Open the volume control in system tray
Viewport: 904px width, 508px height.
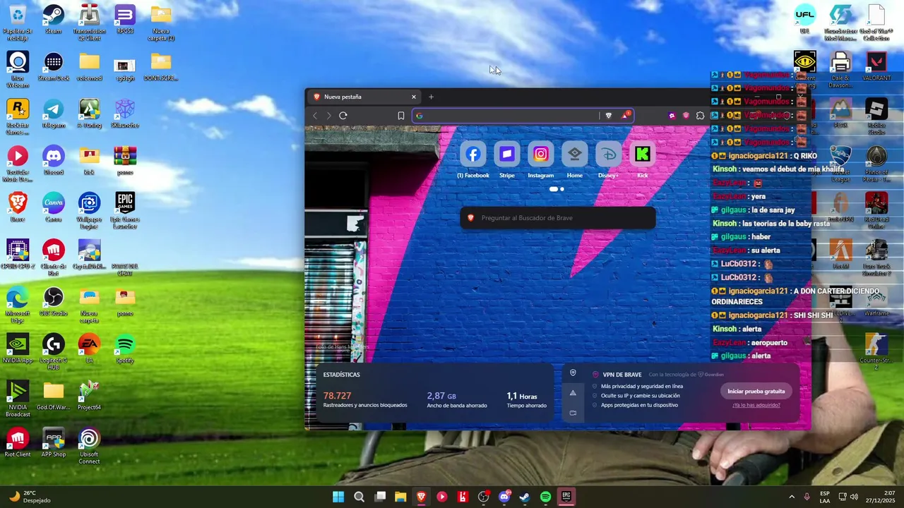pyautogui.click(x=854, y=497)
